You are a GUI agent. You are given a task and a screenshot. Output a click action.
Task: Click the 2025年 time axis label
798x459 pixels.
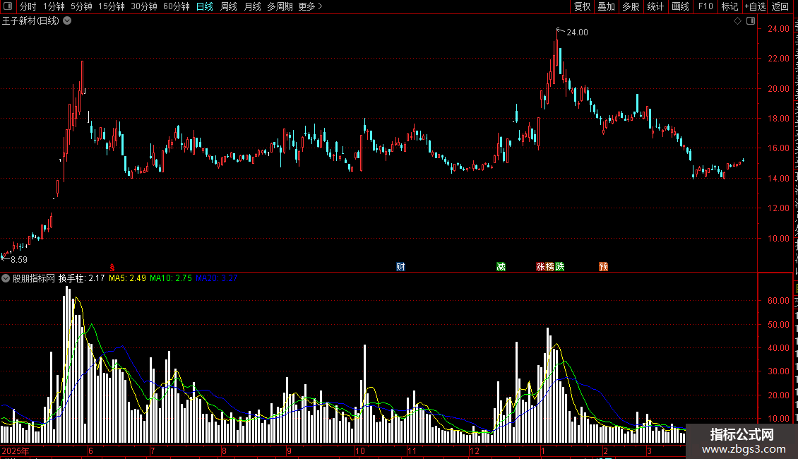(x=16, y=451)
